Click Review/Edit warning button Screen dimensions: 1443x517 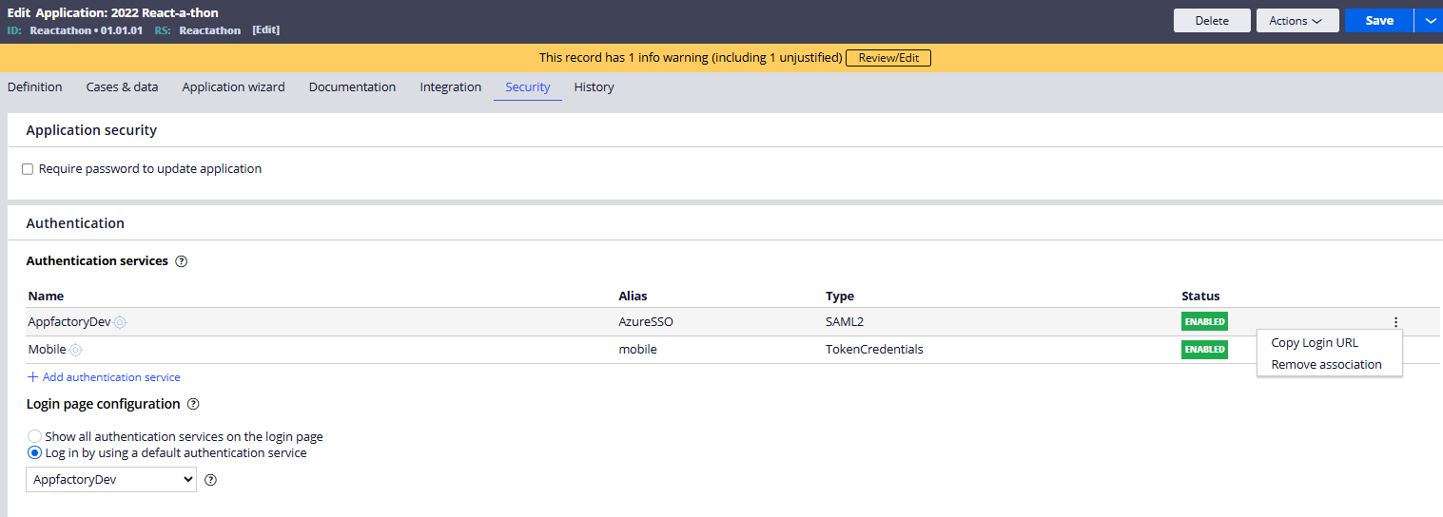(x=888, y=58)
